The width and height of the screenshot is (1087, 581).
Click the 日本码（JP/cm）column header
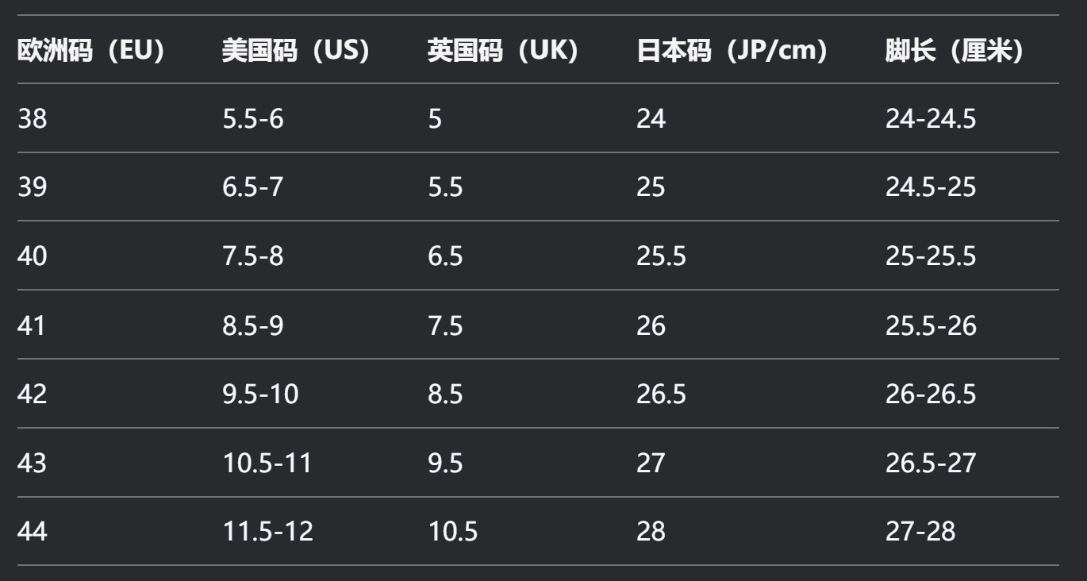[x=732, y=52]
